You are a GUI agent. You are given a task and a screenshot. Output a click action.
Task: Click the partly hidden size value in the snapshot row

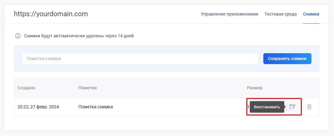[x=248, y=107]
